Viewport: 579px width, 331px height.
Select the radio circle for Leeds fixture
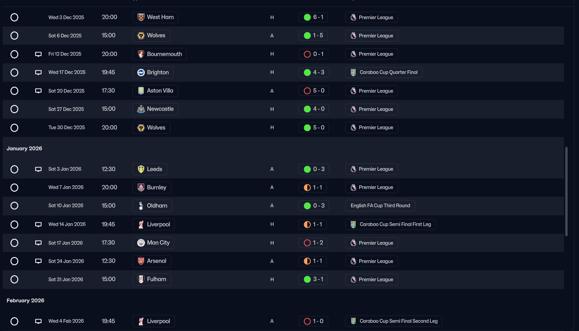(x=14, y=169)
